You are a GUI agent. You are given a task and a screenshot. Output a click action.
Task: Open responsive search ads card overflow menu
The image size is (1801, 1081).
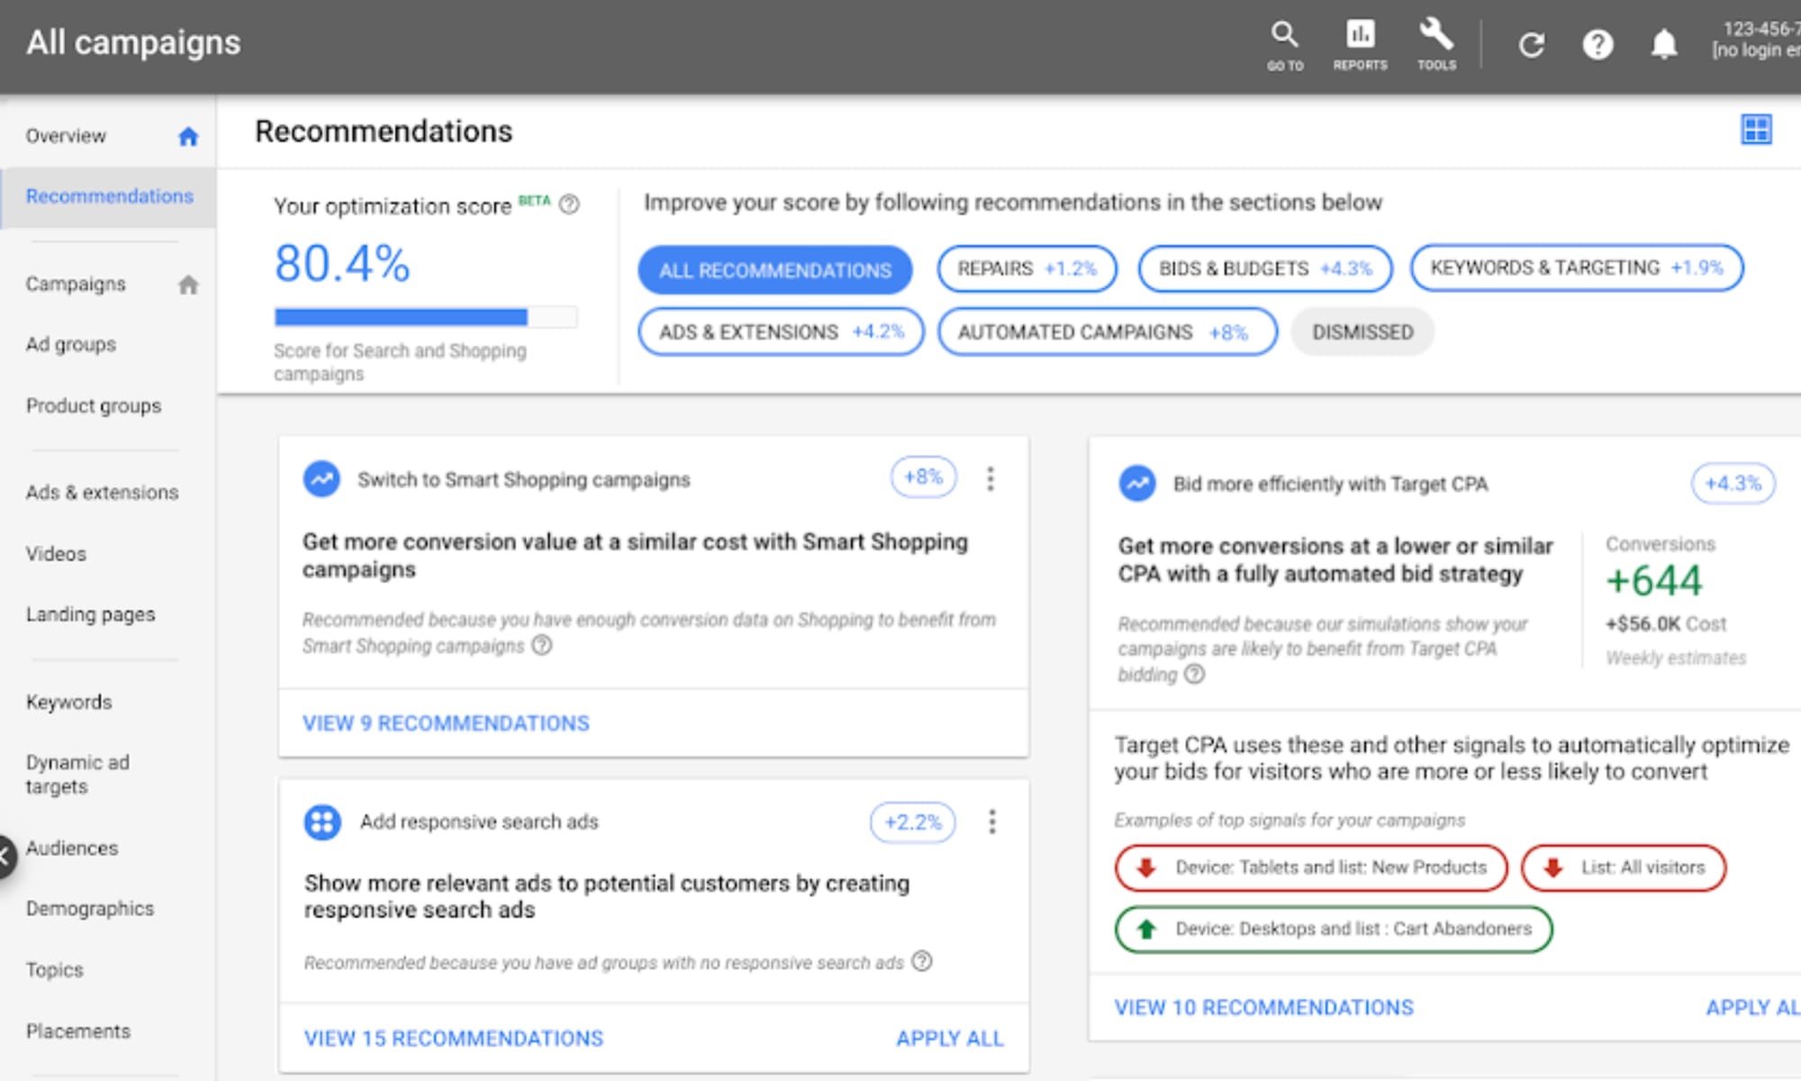tap(991, 822)
